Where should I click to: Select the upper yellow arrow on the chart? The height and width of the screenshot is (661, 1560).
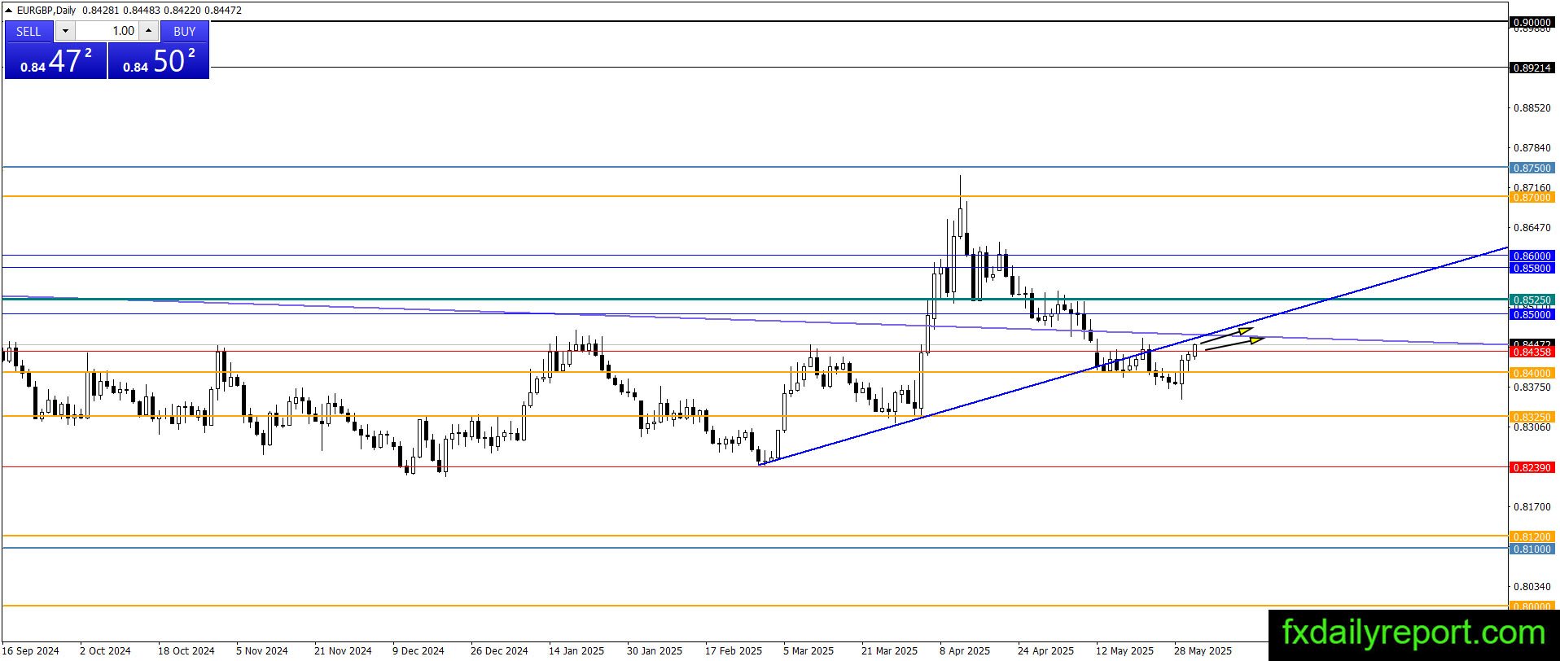1226,336
